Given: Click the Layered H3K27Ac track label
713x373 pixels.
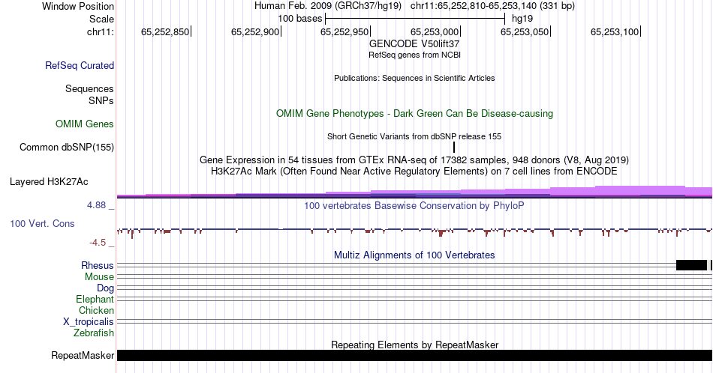Looking at the screenshot, I should (49, 181).
